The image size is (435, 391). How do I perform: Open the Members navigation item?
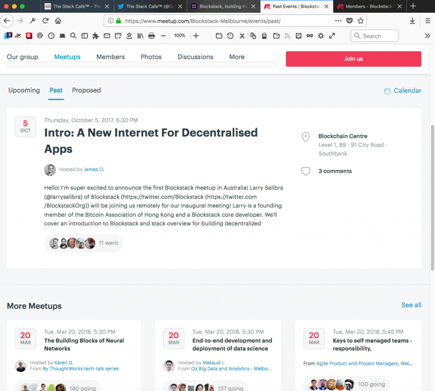click(110, 57)
